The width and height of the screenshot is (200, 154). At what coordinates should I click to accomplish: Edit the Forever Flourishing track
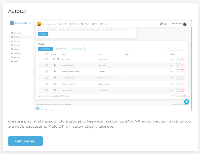178,84
